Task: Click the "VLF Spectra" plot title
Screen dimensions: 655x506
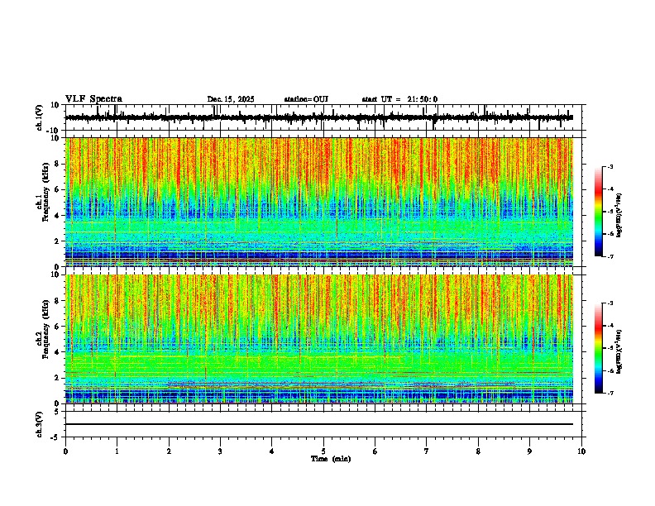Action: click(93, 99)
